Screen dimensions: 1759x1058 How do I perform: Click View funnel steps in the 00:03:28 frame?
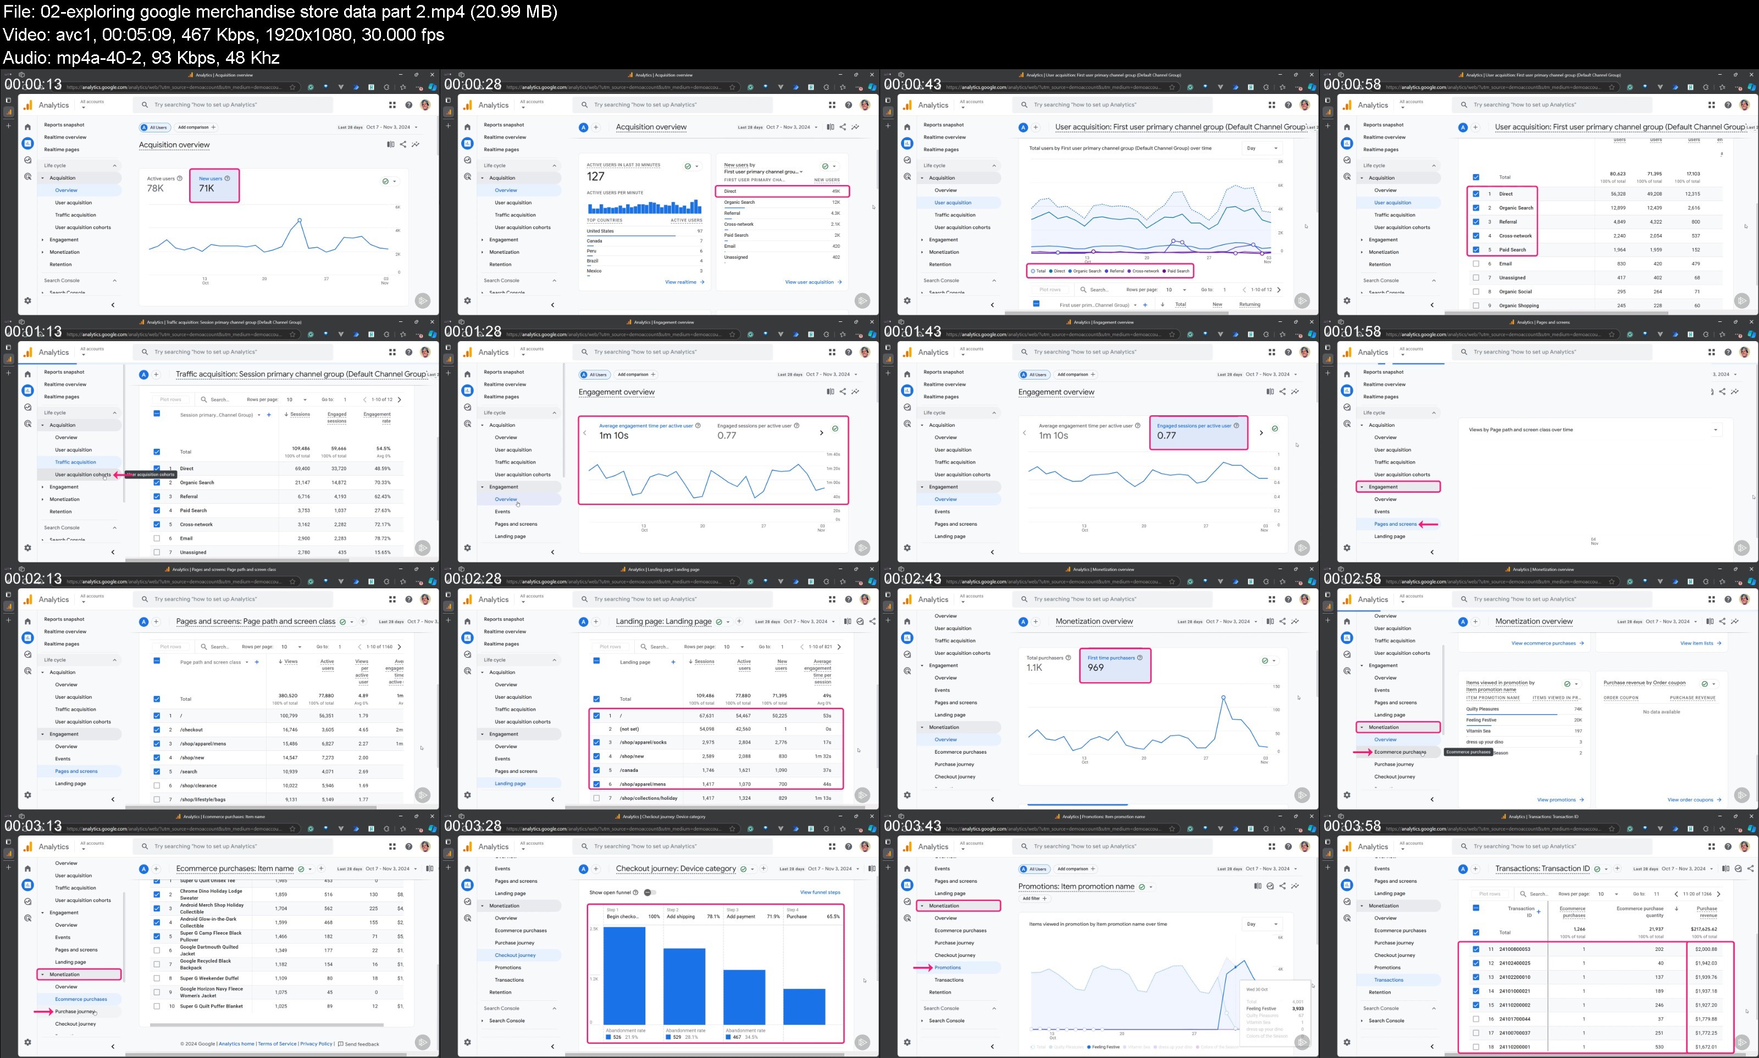820,893
